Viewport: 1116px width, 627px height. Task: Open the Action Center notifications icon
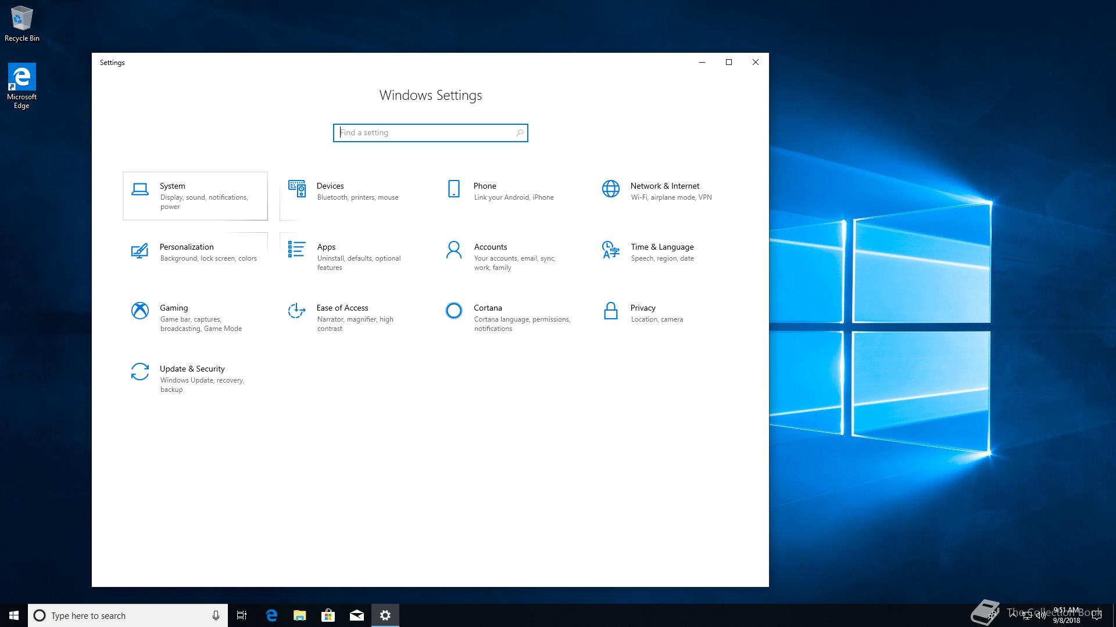pos(1097,615)
